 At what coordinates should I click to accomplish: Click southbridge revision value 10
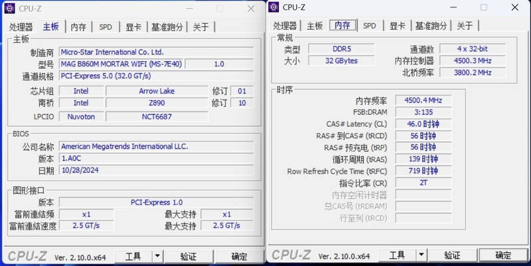coord(242,103)
